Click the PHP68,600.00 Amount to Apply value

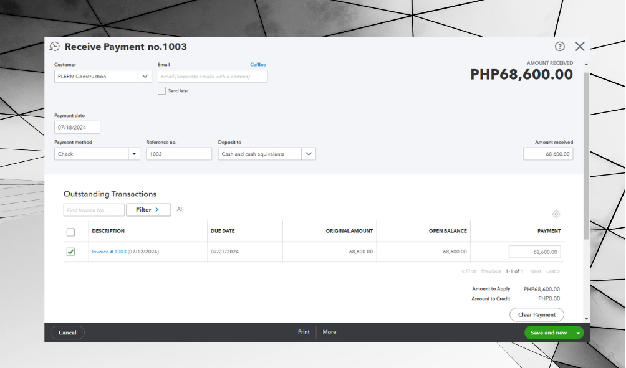point(542,289)
